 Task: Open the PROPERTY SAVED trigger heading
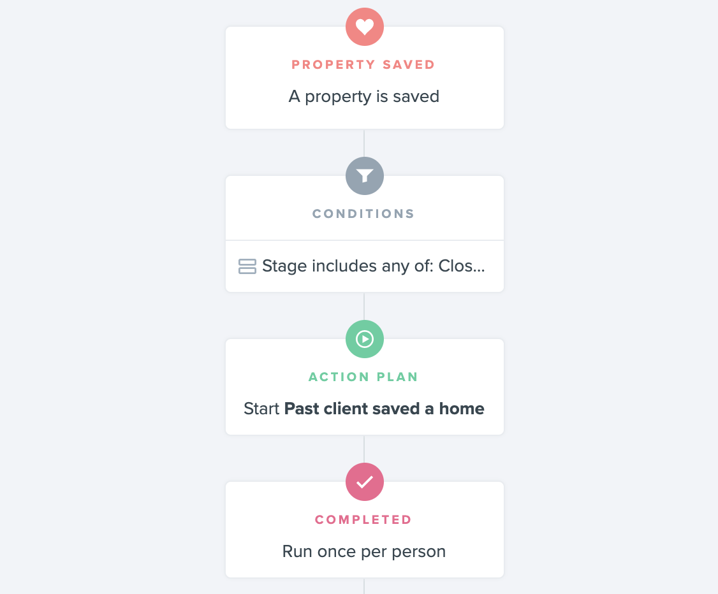(363, 64)
